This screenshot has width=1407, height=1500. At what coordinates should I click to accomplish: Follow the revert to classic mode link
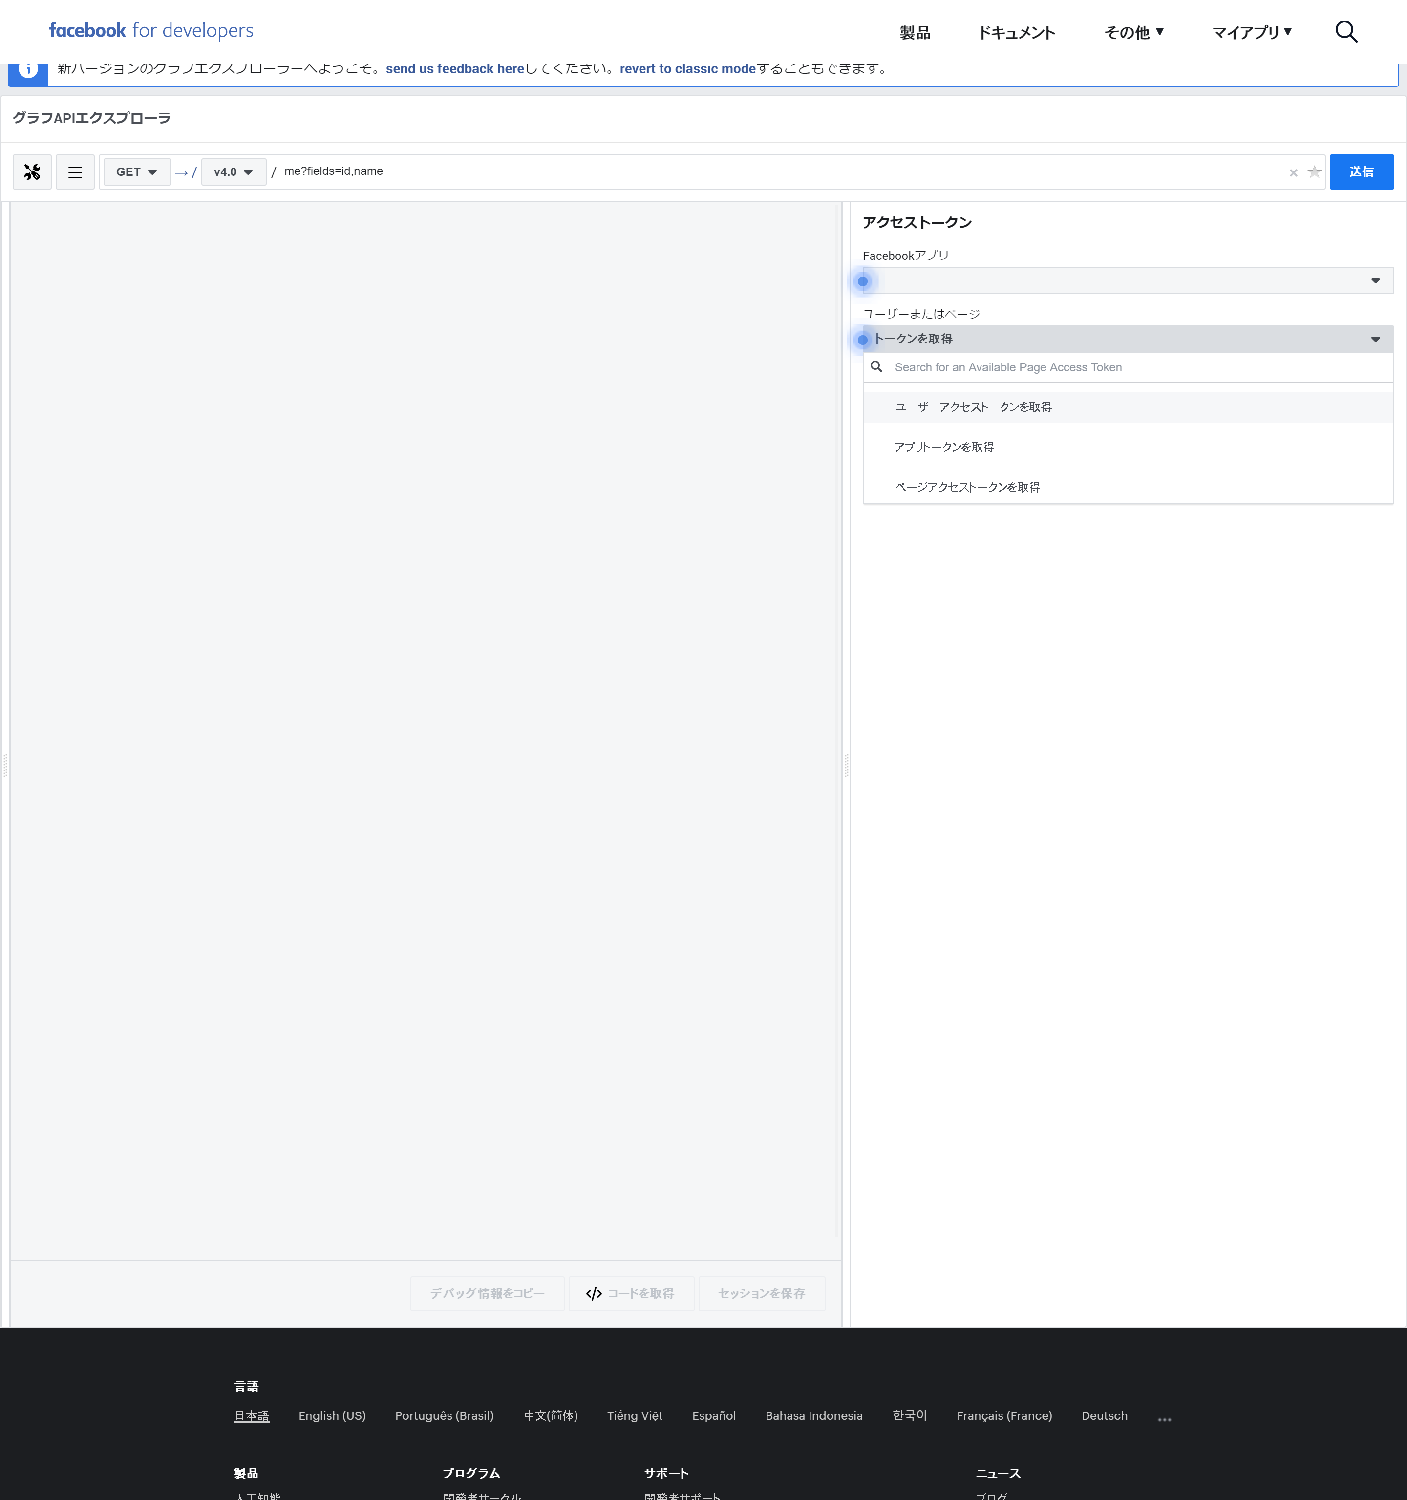click(686, 69)
